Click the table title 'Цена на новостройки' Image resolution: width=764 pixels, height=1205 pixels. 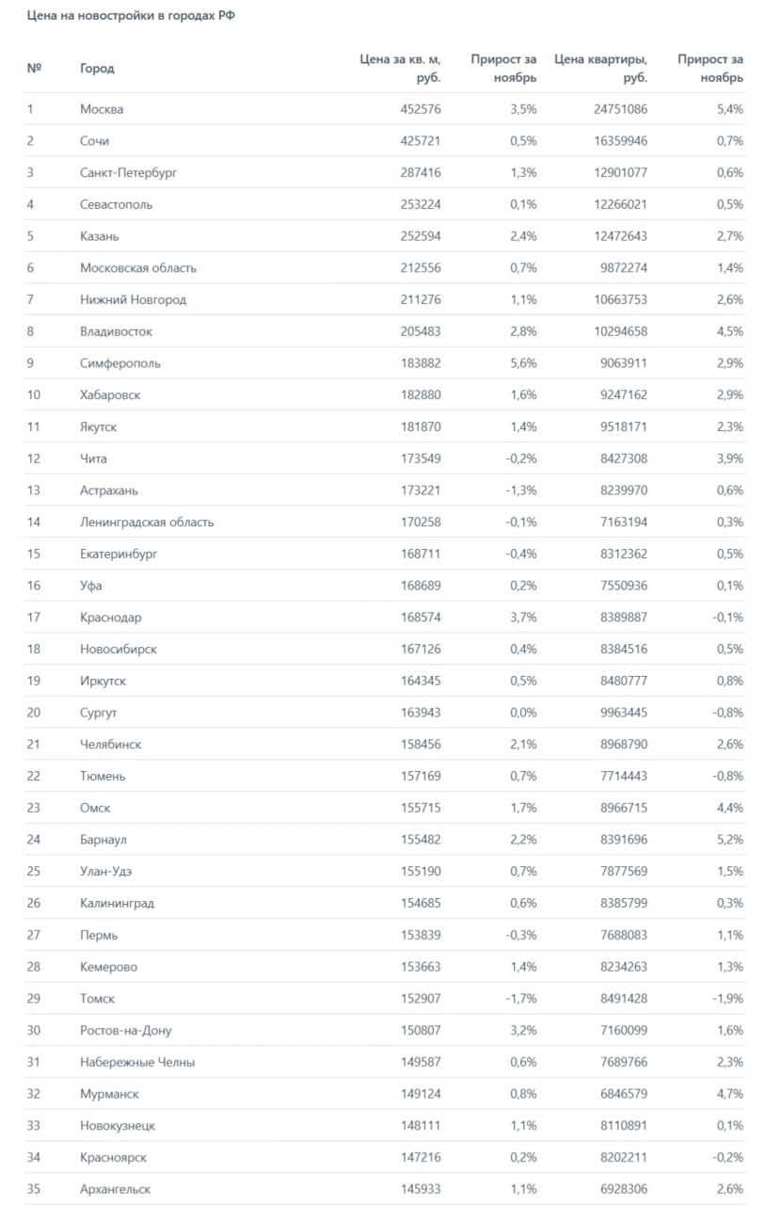click(x=129, y=18)
